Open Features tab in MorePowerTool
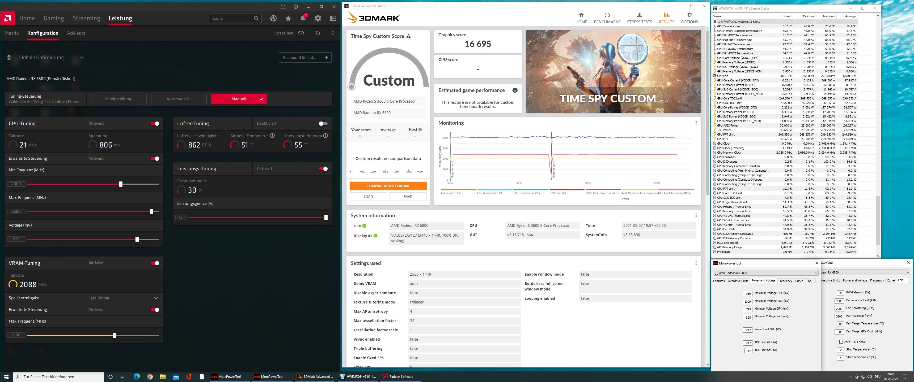Screen dimensions: 914x382 tap(719, 281)
